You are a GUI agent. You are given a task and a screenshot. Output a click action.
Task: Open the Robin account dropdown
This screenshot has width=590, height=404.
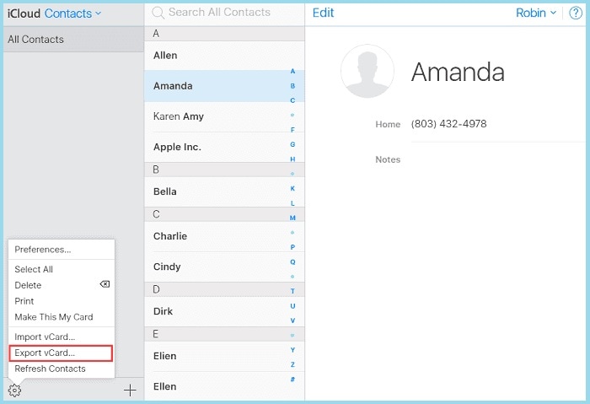536,13
